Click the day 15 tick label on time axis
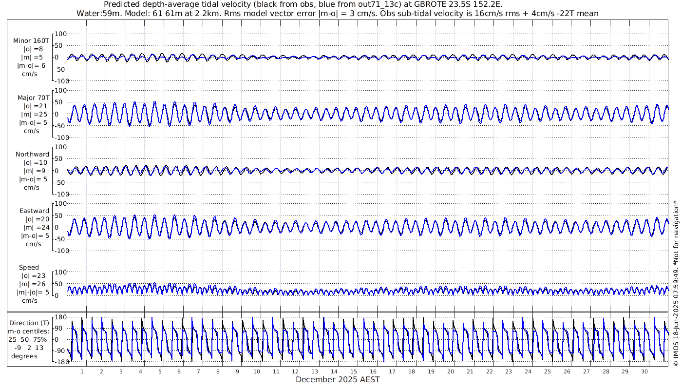682x390 pixels. point(354,371)
